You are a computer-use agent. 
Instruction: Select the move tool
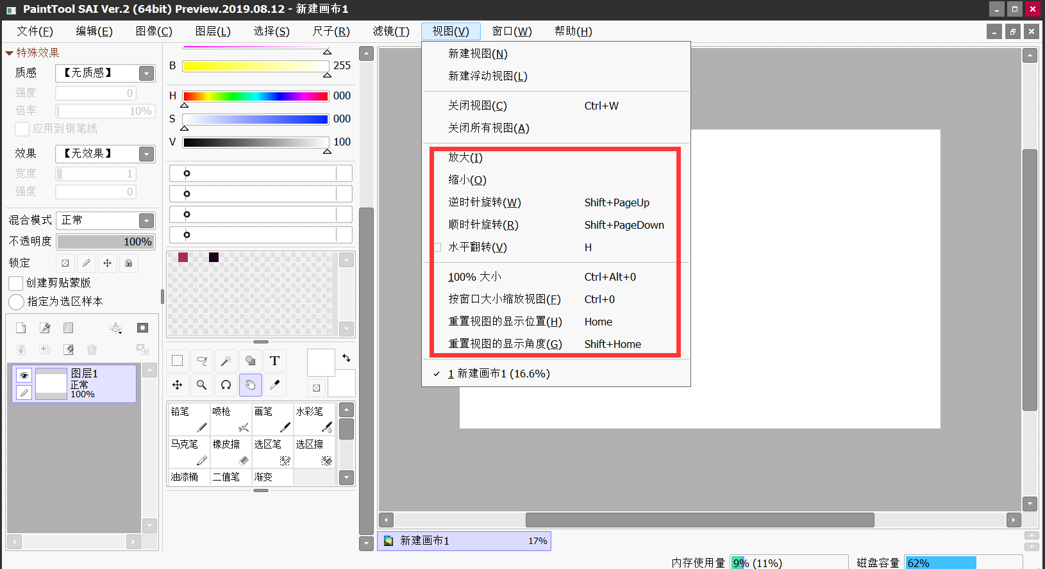point(178,385)
